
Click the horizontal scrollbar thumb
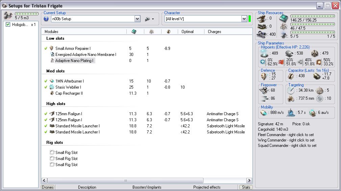(x=125, y=180)
